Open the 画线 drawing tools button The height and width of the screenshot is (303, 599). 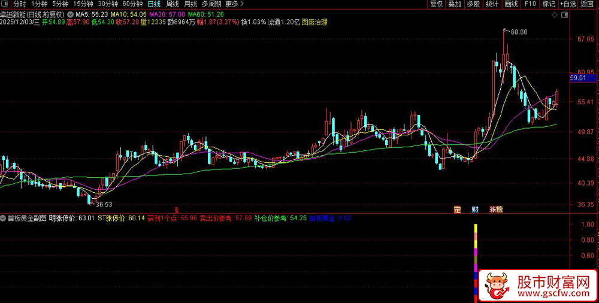click(x=511, y=4)
